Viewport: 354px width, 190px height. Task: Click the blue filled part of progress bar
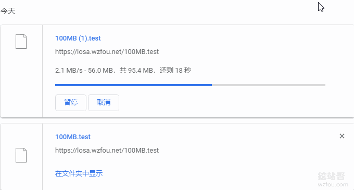[x=133, y=85]
